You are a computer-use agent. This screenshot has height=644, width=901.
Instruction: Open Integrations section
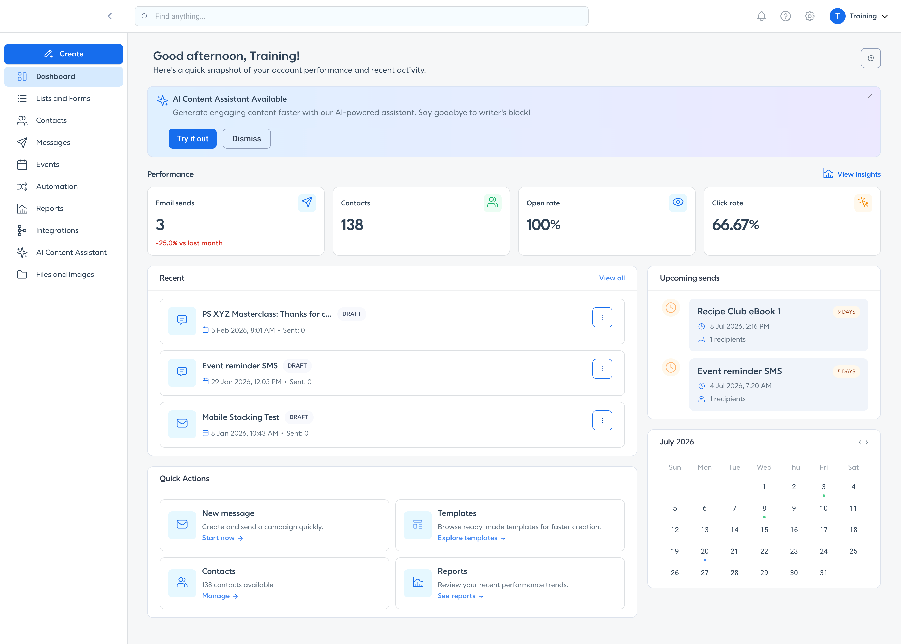tap(64, 230)
